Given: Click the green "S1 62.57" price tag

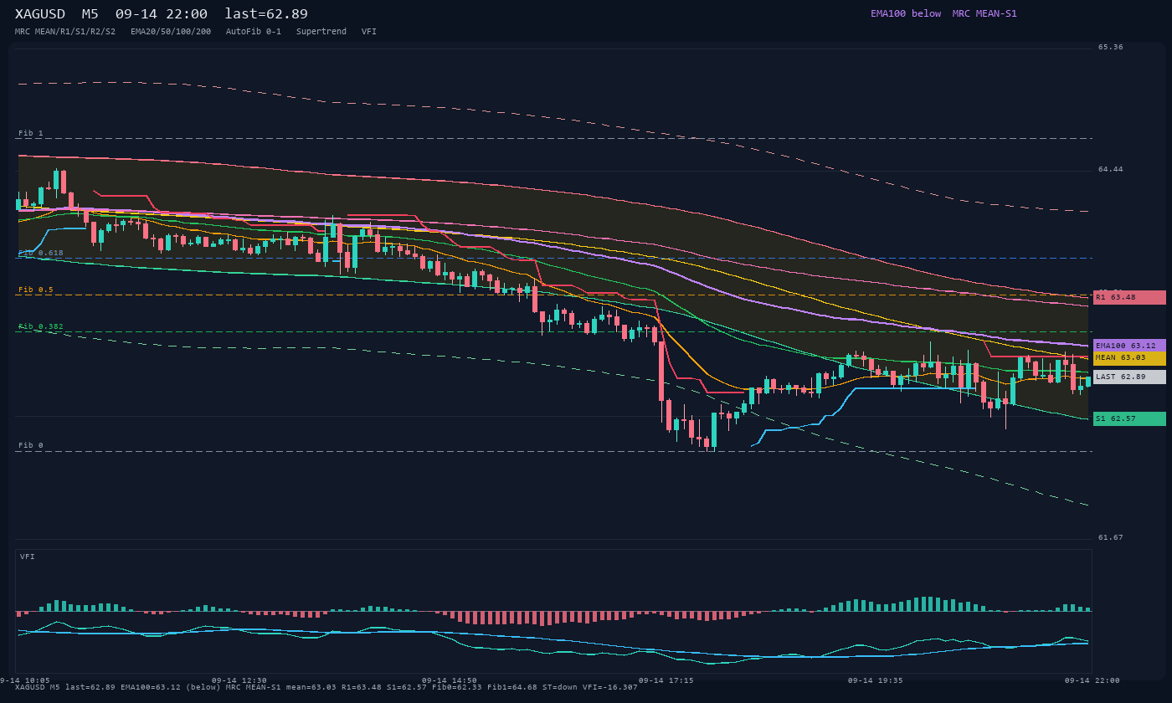Looking at the screenshot, I should 1129,418.
